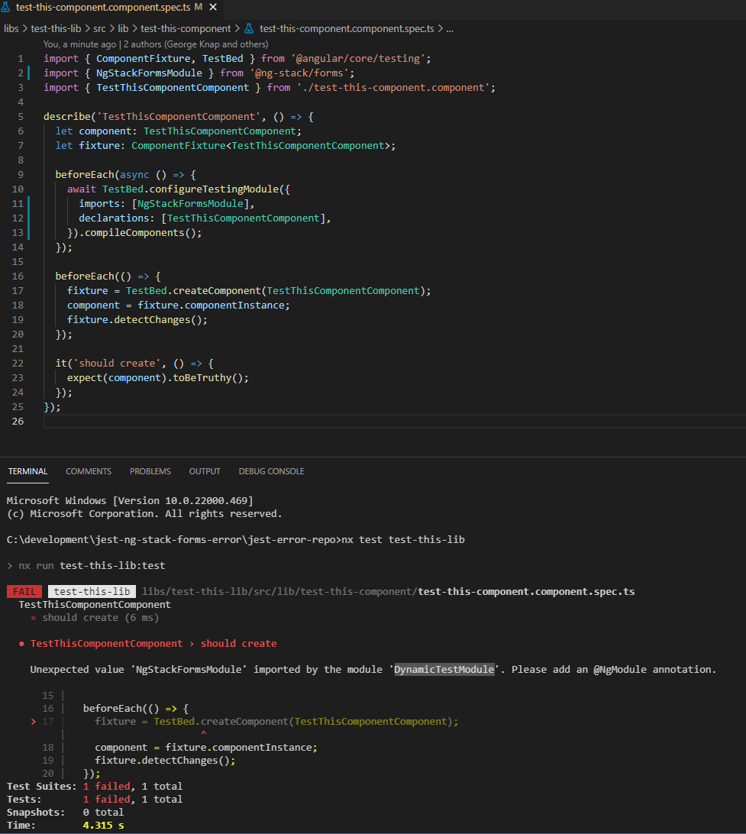Select the TERMINAL tab
The image size is (746, 834).
(27, 471)
